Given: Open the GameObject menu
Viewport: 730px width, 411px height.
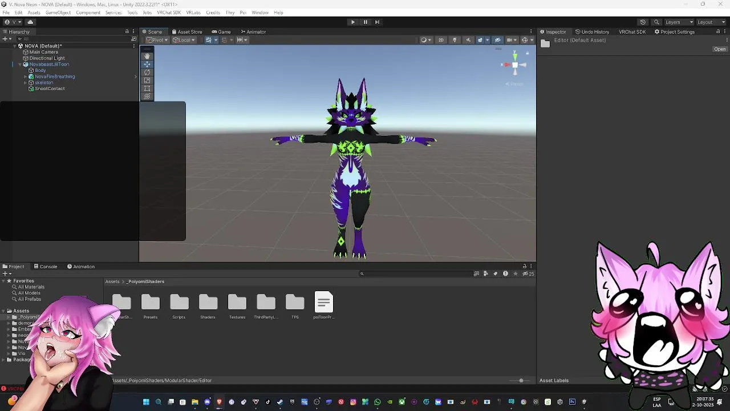Looking at the screenshot, I should [x=58, y=13].
